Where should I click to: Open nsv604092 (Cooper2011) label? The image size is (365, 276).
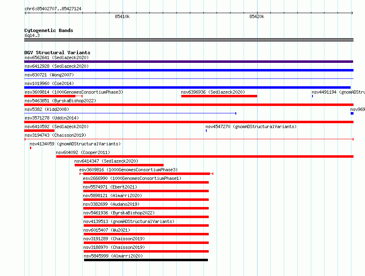pyautogui.click(x=83, y=152)
